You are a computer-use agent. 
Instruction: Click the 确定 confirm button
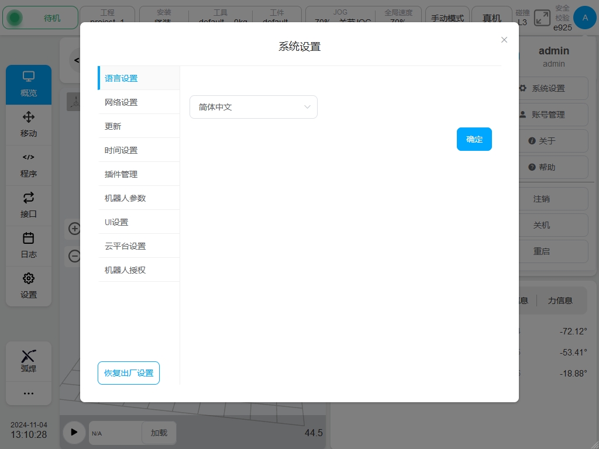point(474,139)
